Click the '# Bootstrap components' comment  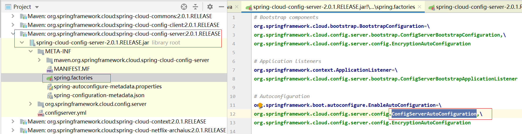pyautogui.click(x=286, y=17)
